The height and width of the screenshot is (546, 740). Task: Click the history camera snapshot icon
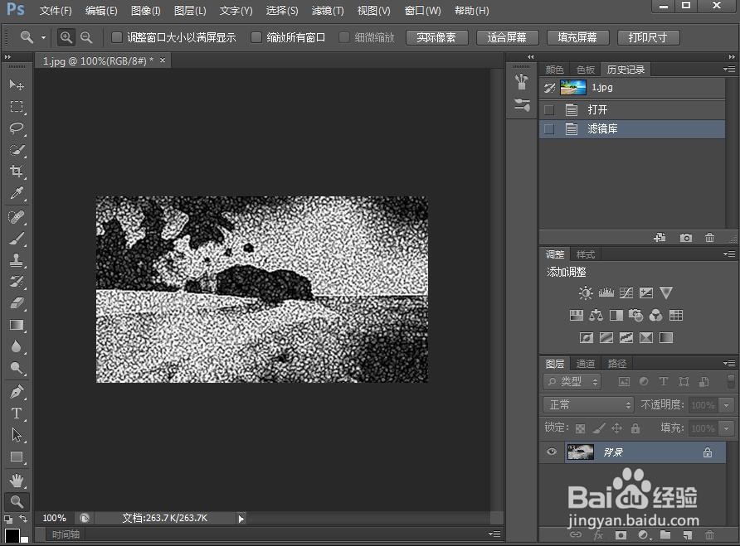coord(686,238)
